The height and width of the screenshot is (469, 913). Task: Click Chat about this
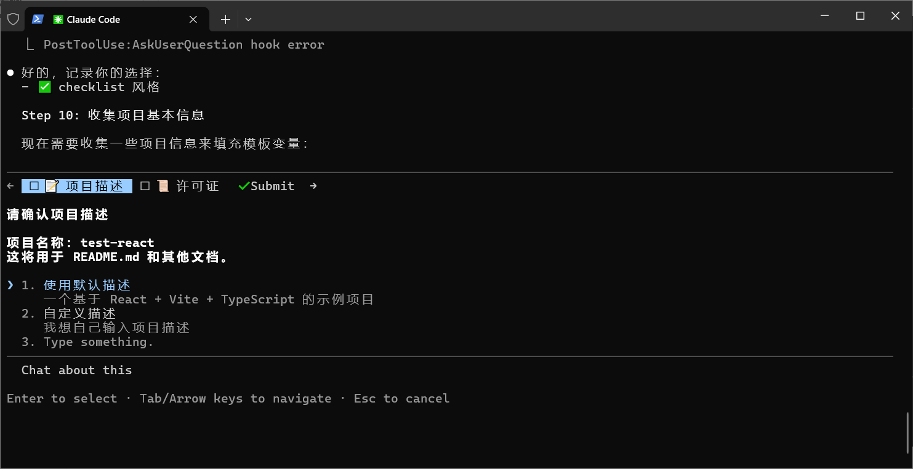(76, 371)
